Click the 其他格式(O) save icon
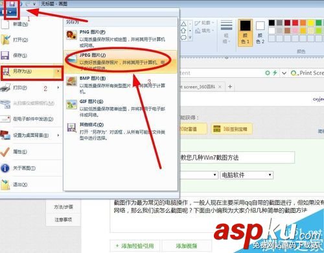The image size is (324, 253). point(71,127)
